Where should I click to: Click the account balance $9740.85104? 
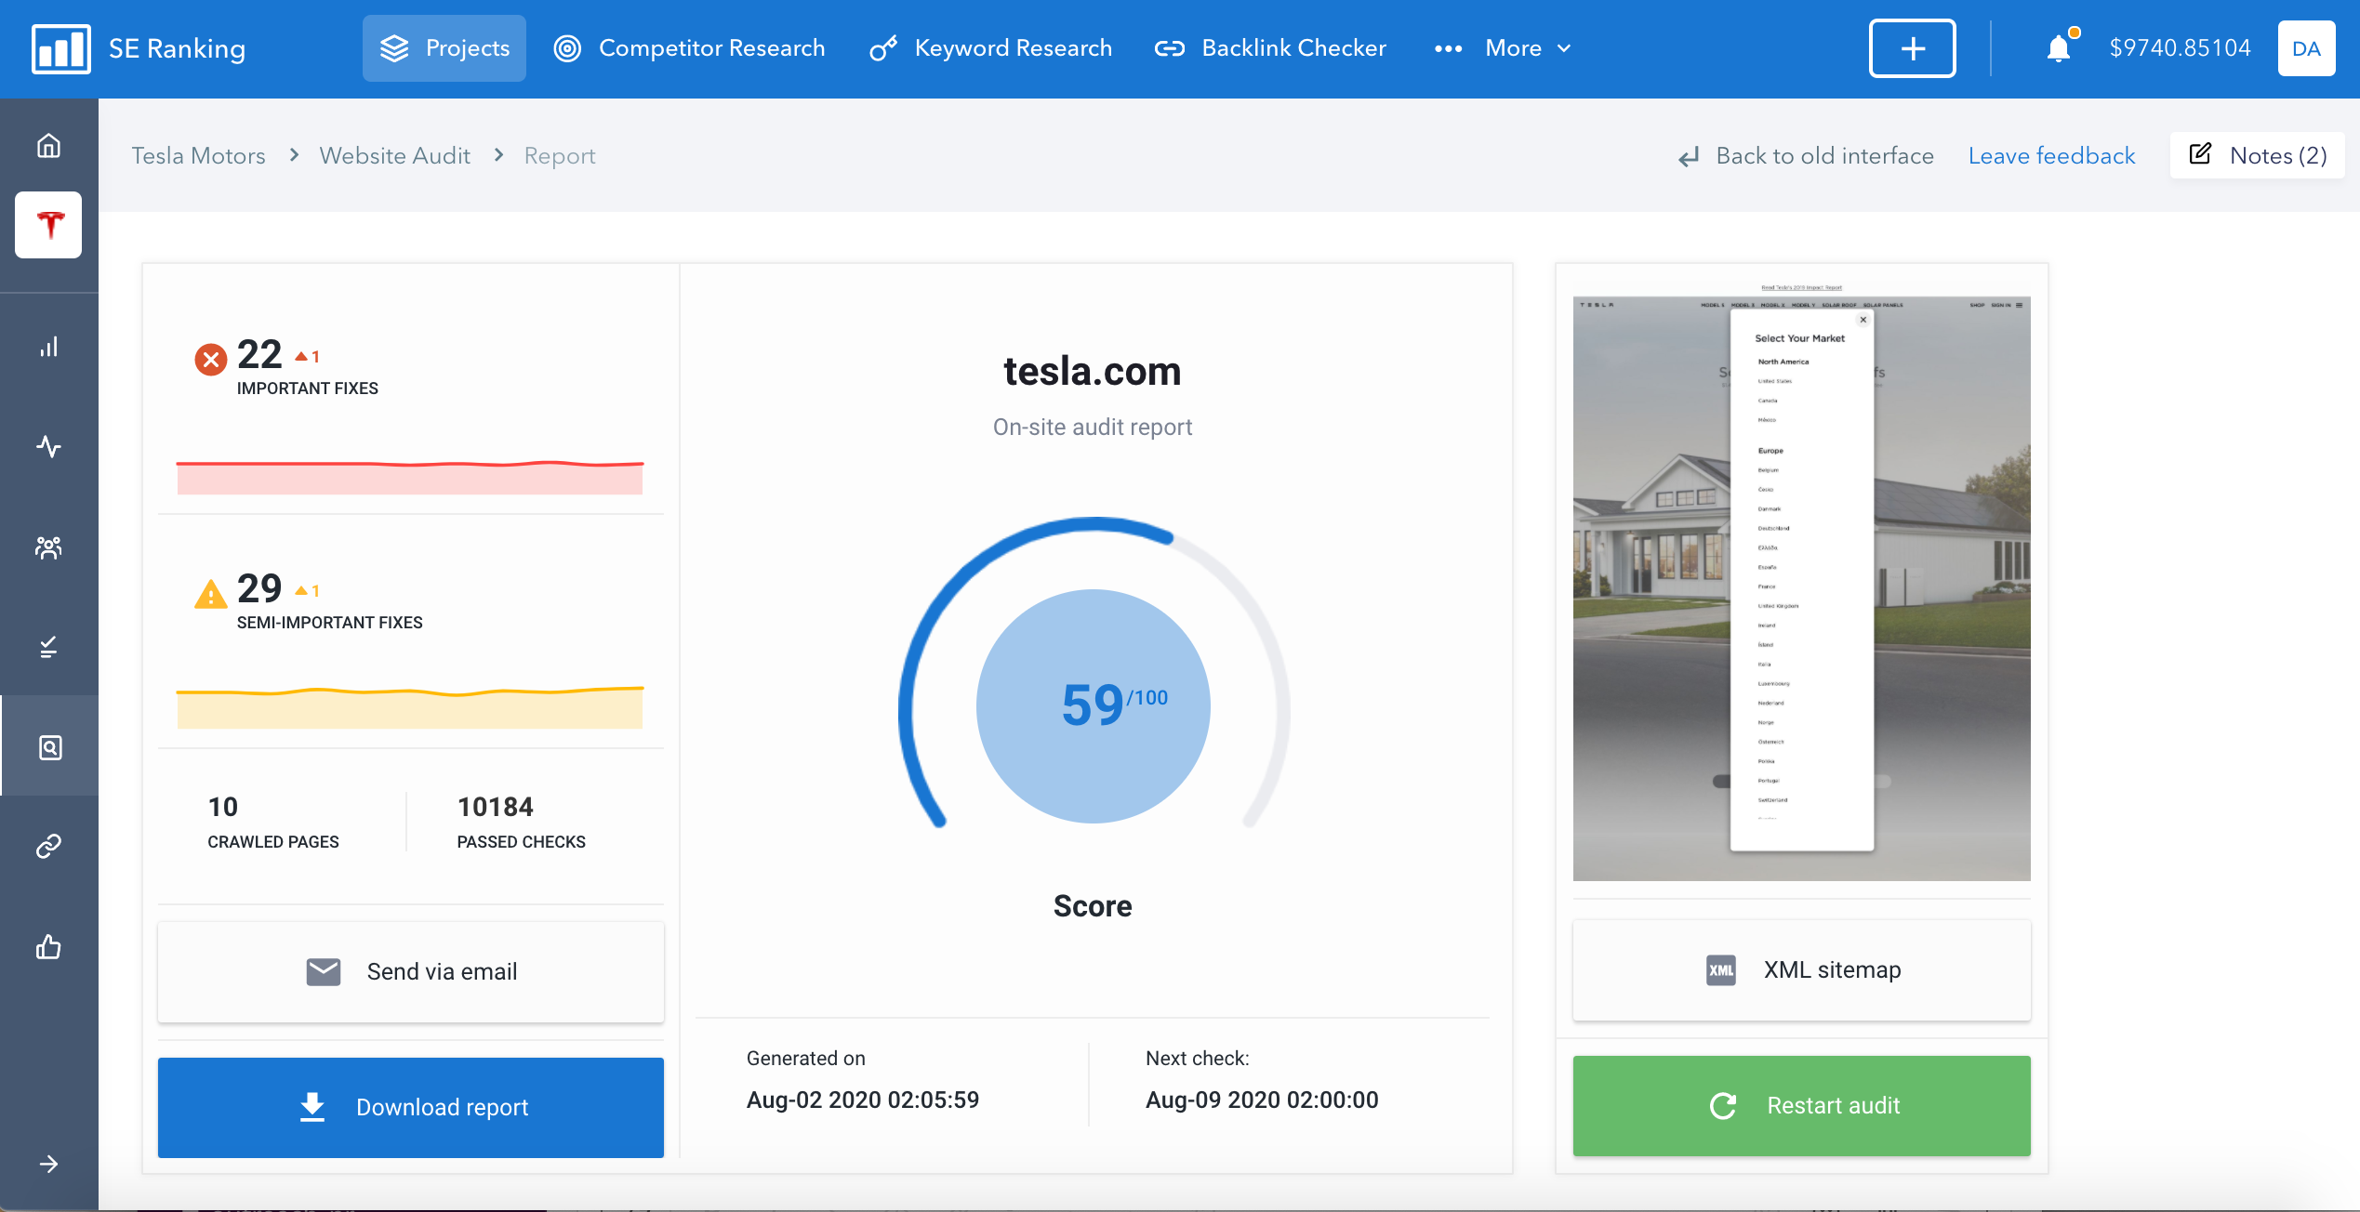coord(2180,48)
